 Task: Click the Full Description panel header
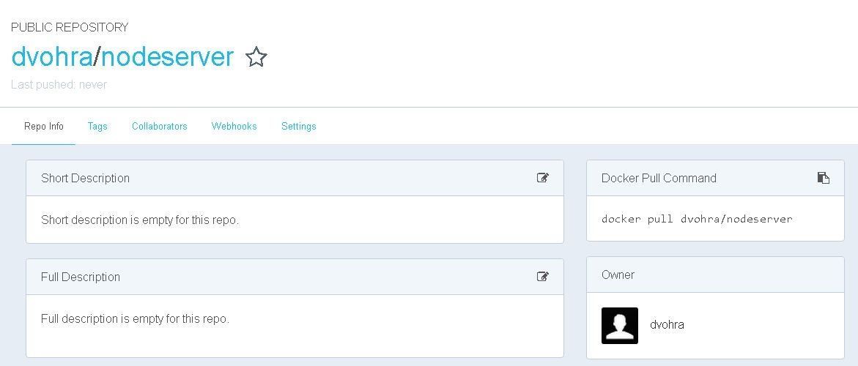tap(295, 277)
